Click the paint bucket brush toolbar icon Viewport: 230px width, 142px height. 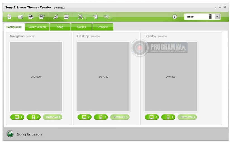click(x=56, y=17)
